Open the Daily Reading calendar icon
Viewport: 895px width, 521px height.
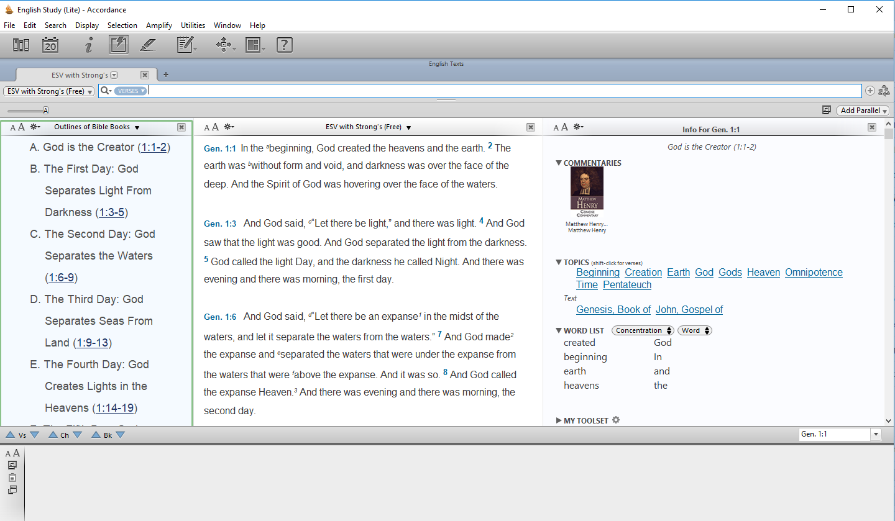click(50, 45)
